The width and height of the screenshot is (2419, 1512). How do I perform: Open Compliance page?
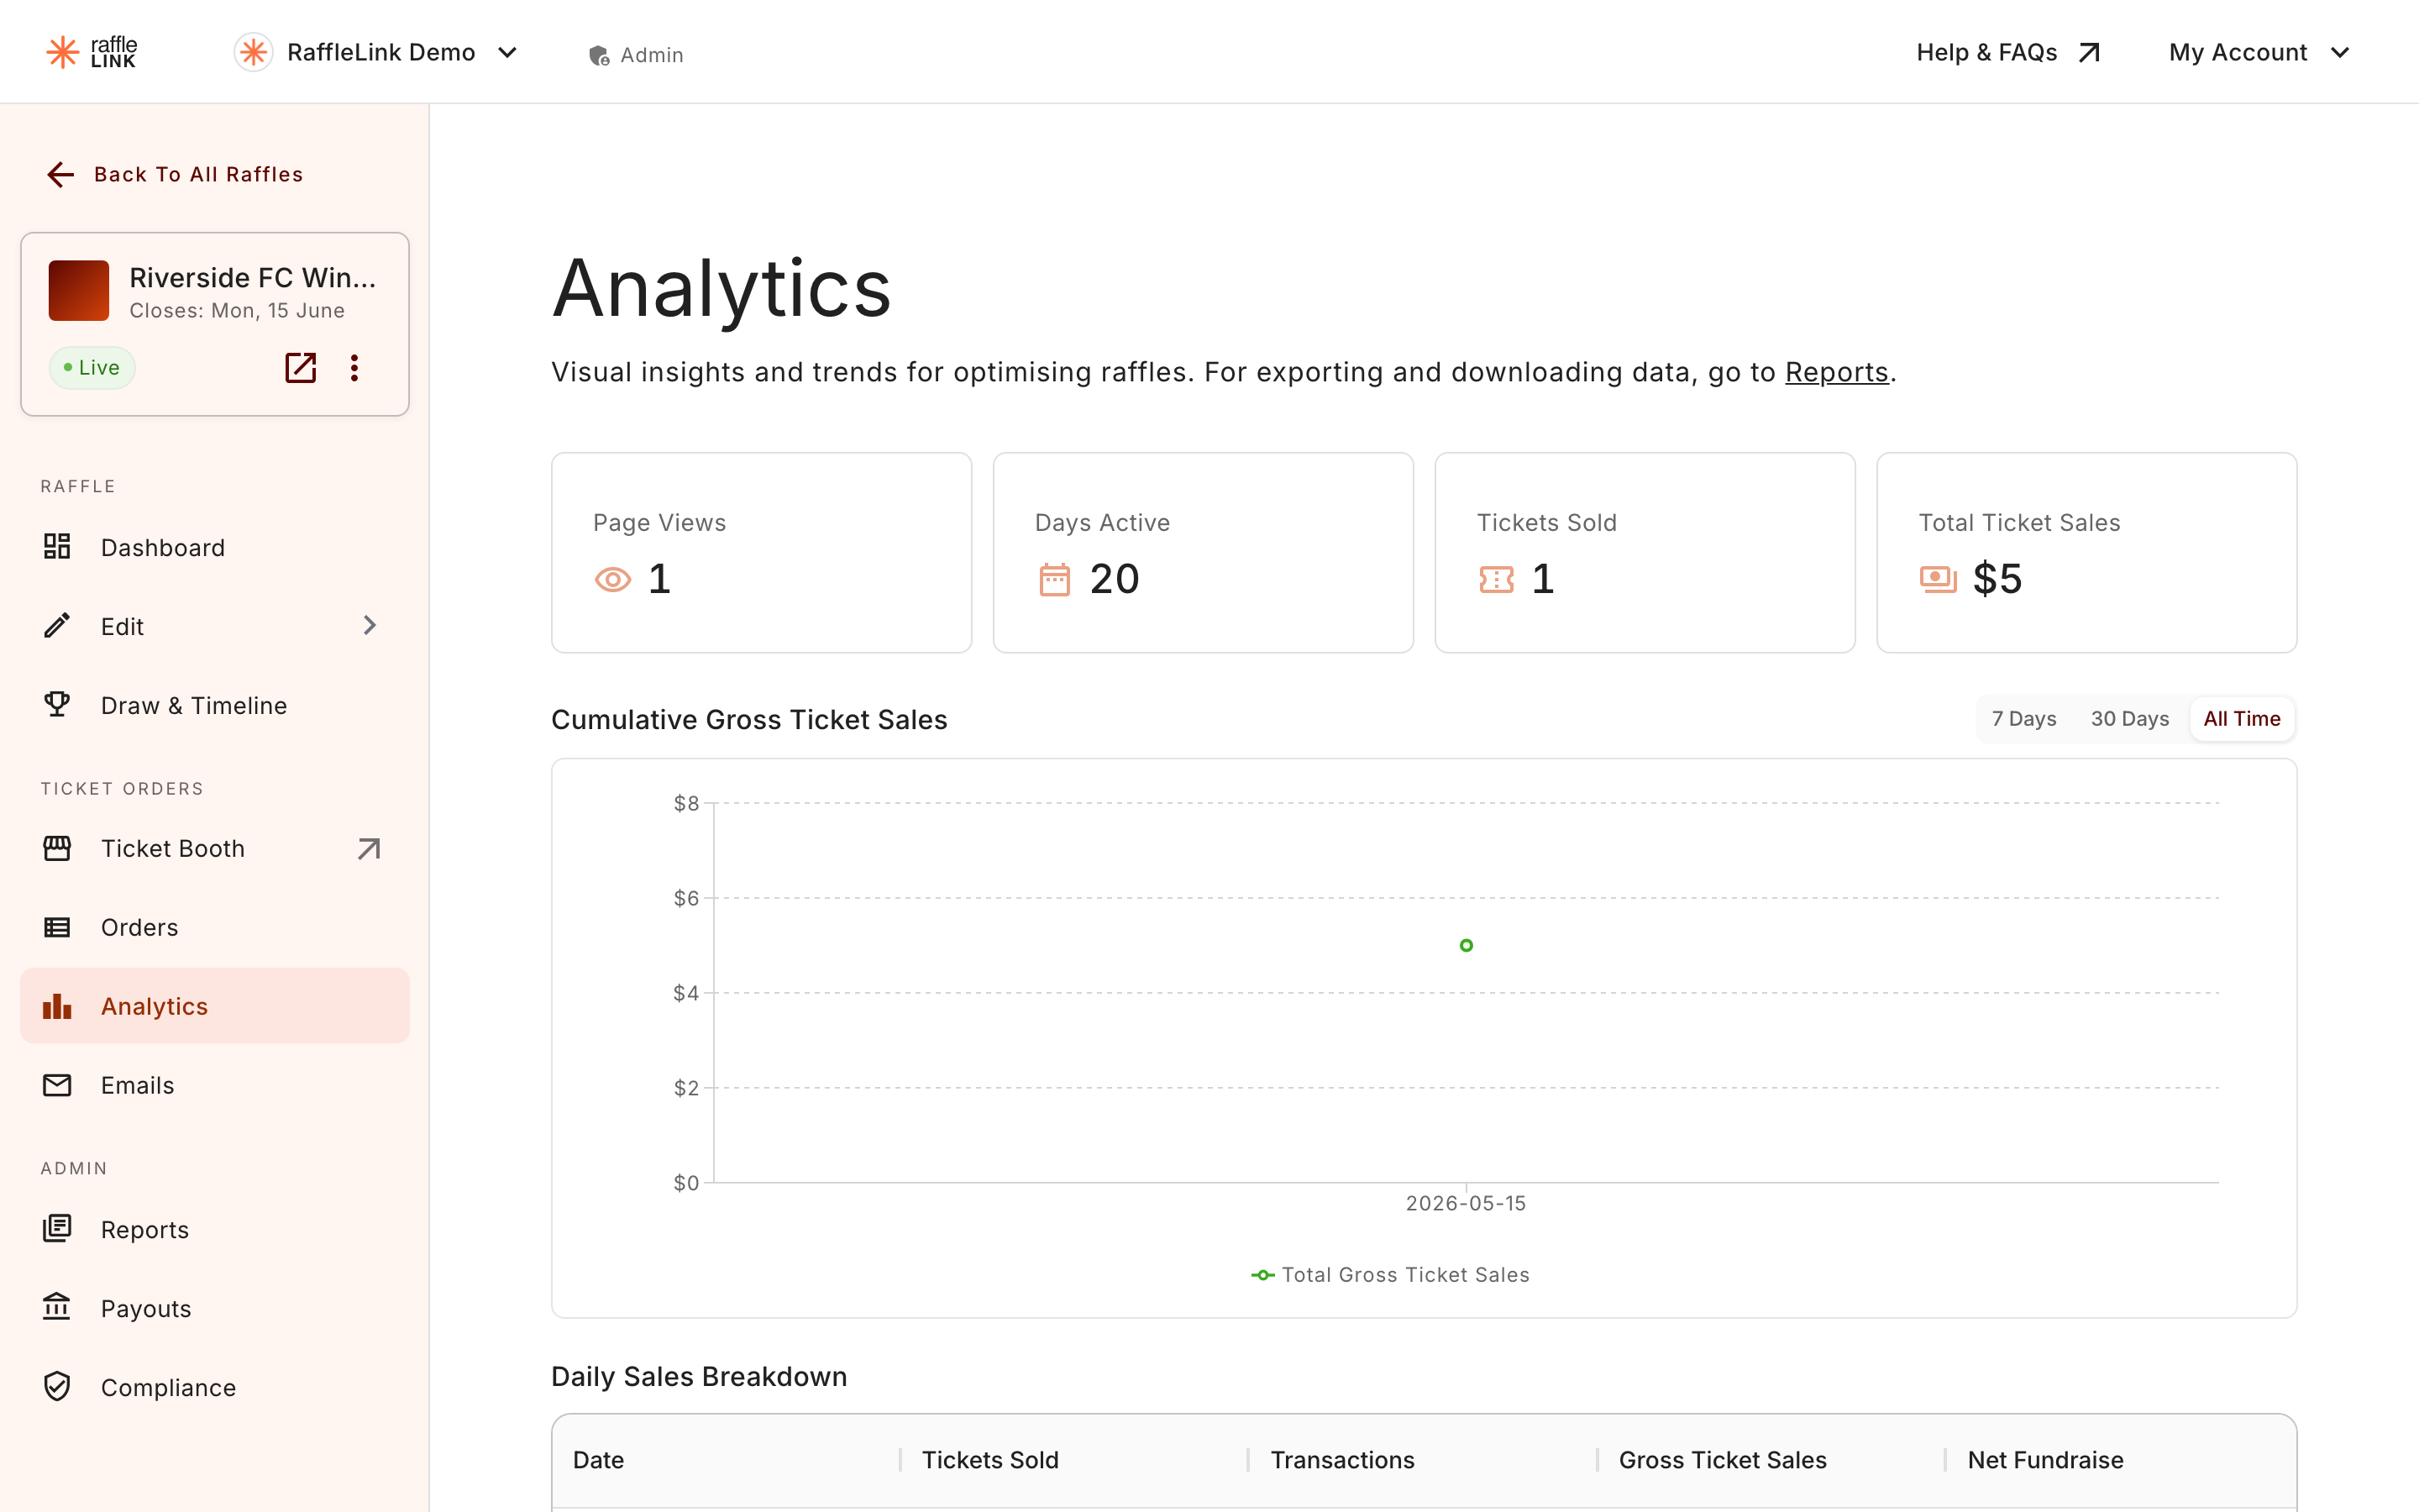215,1387
